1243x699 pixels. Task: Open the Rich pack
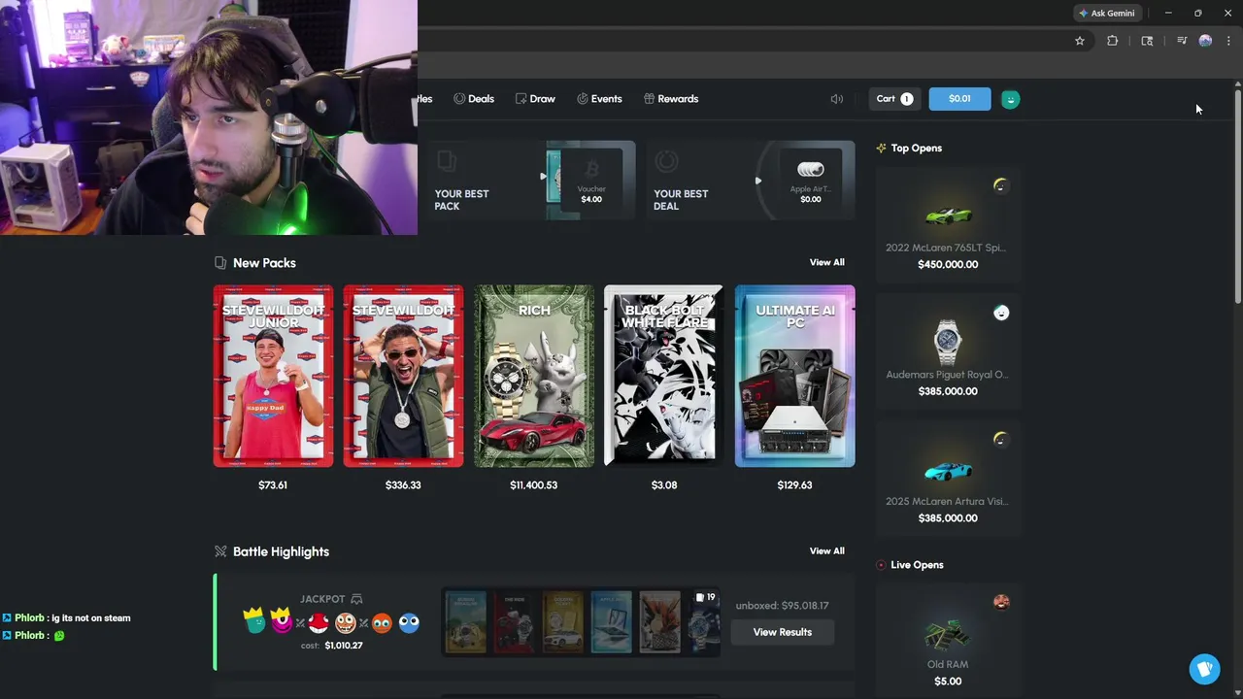(x=533, y=376)
